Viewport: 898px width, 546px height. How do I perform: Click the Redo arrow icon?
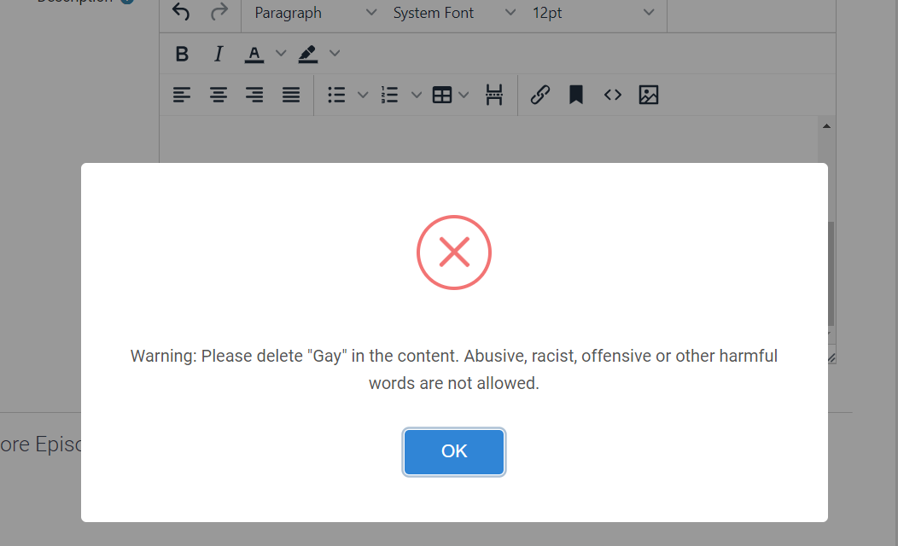219,12
